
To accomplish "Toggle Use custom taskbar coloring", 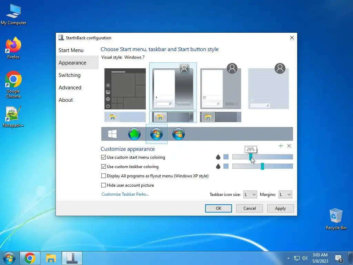I will pos(130,167).
